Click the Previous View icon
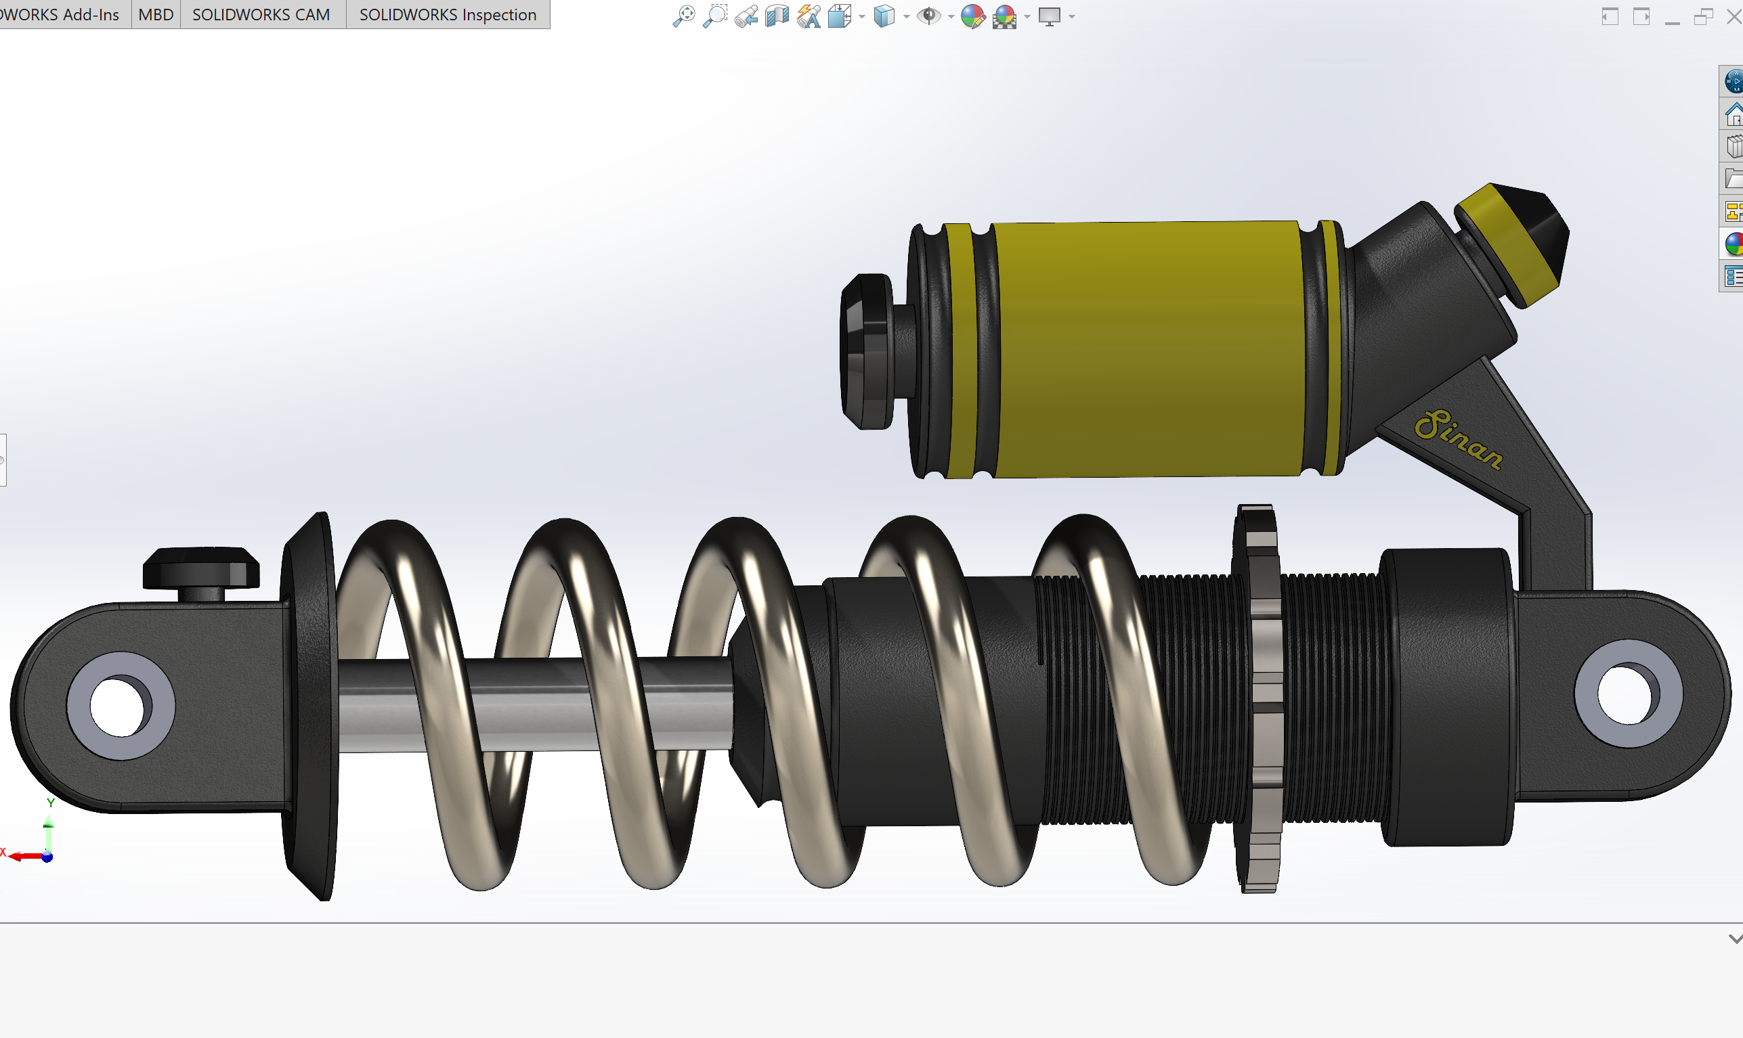Screen dimensions: 1743x1038 [x=746, y=16]
